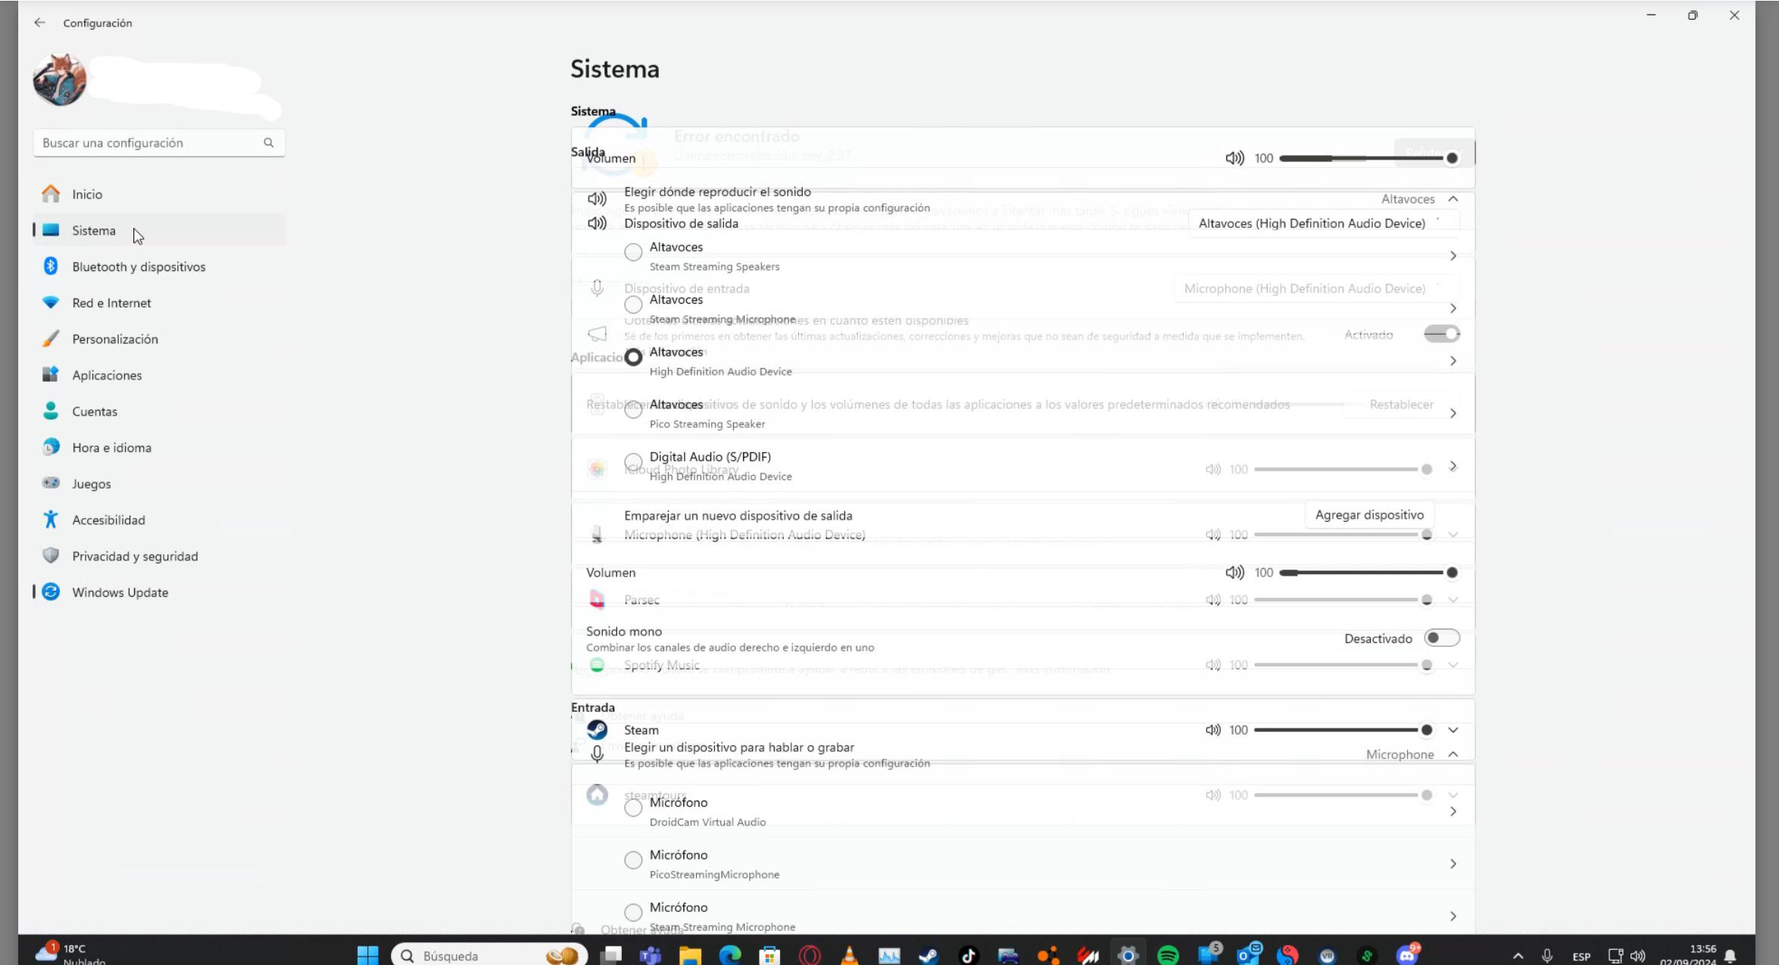Screen dimensions: 1779x965
Task: Open the taskbar Búsqueda search box
Action: (x=489, y=955)
